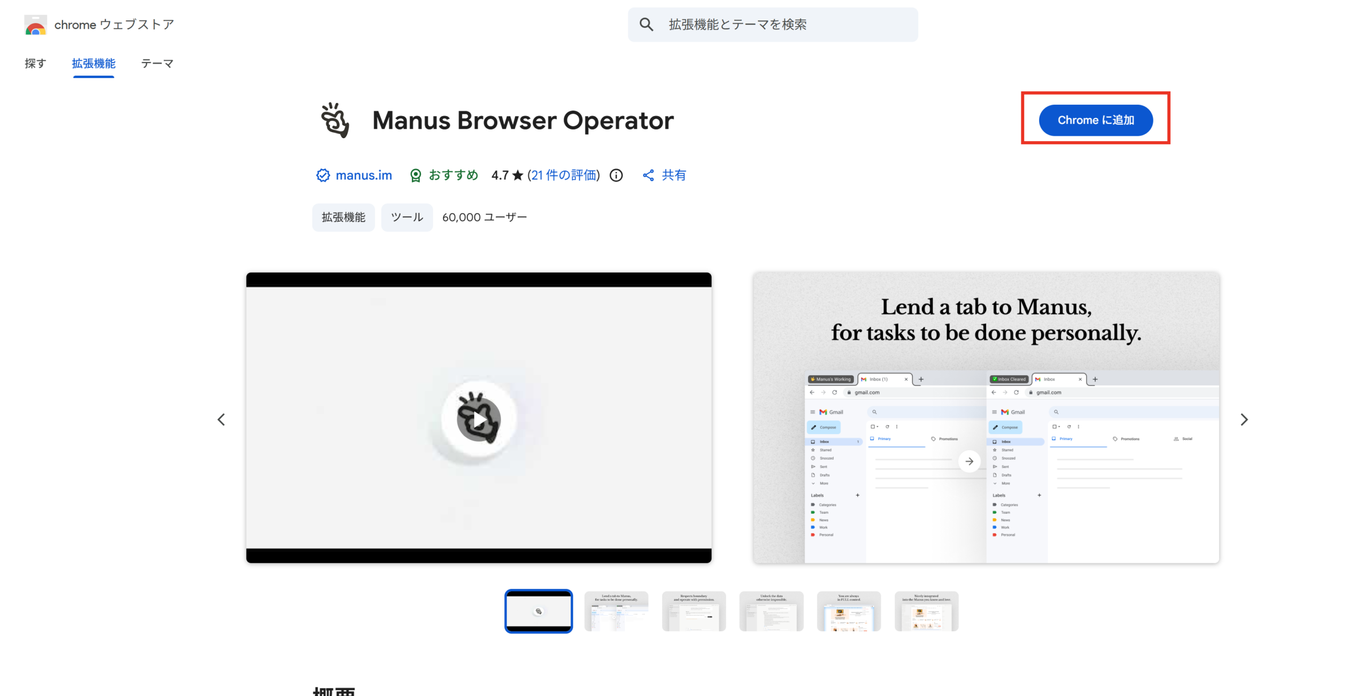Click the Chrome Web Store logo

click(35, 25)
